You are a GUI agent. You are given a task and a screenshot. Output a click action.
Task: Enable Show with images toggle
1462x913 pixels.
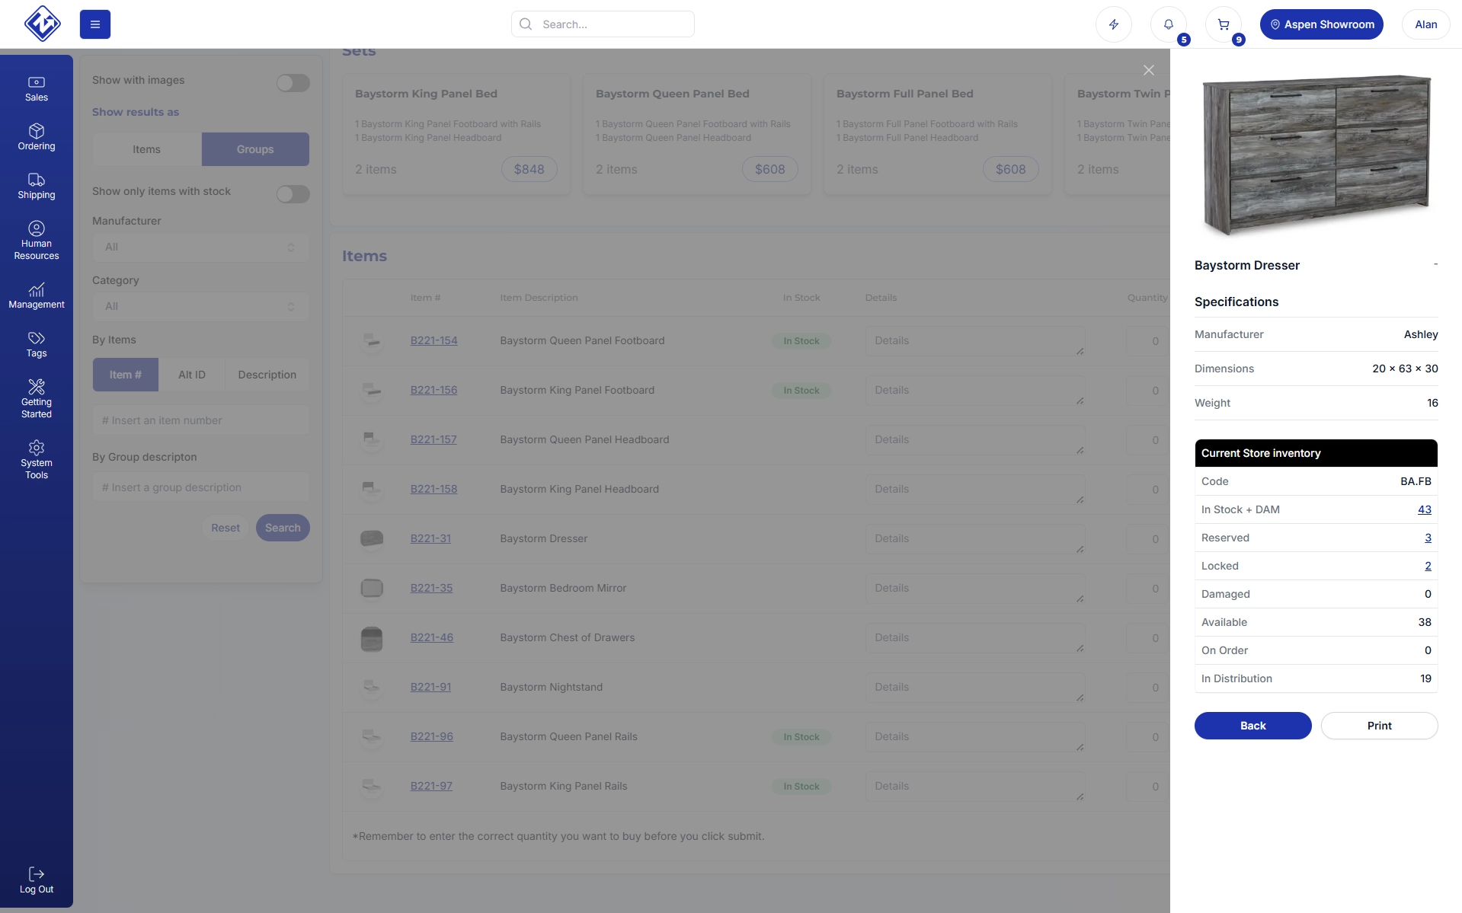(293, 83)
